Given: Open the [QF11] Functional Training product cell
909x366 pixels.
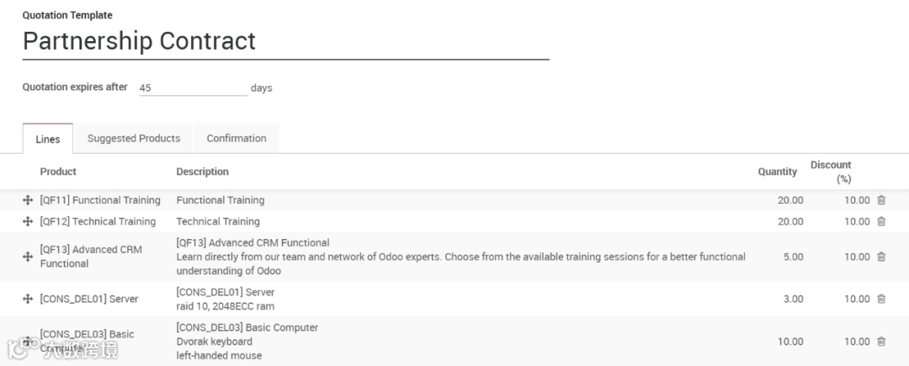Looking at the screenshot, I should point(100,200).
